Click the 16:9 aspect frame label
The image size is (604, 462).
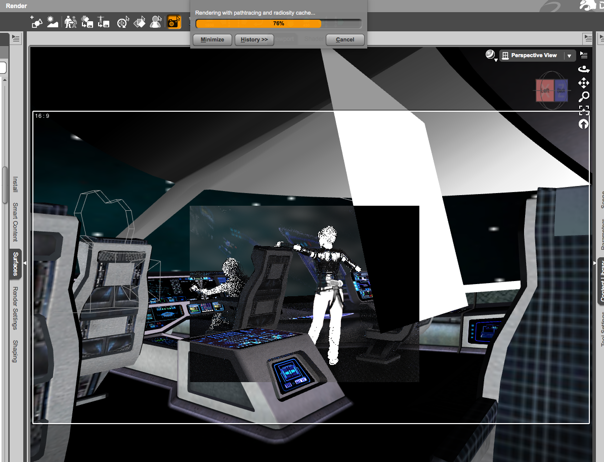pyautogui.click(x=42, y=116)
